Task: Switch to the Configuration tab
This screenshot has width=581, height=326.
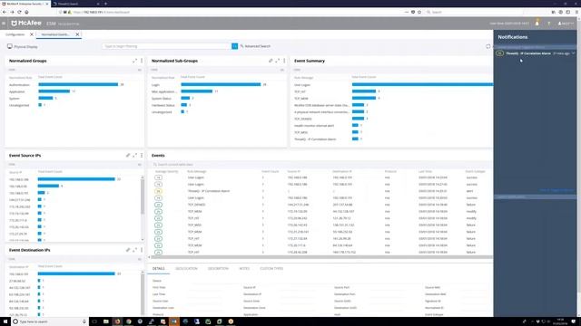Action: [x=15, y=34]
